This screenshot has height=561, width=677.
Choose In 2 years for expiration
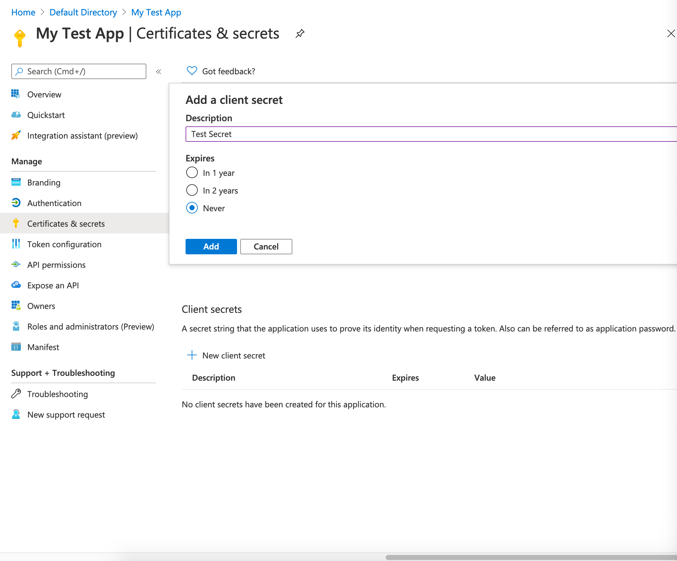click(192, 190)
